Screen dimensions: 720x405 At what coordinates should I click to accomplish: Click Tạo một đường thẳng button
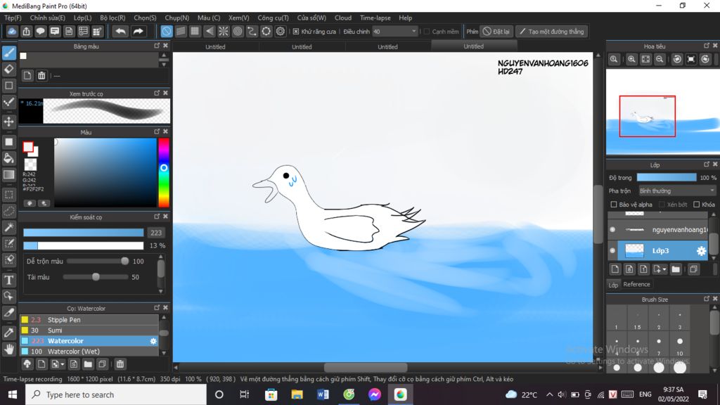pyautogui.click(x=551, y=32)
